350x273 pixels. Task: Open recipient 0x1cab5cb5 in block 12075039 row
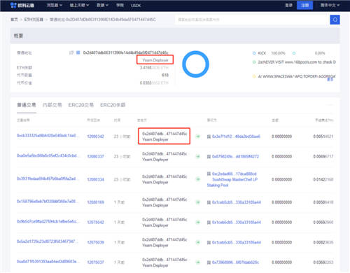(x=236, y=242)
